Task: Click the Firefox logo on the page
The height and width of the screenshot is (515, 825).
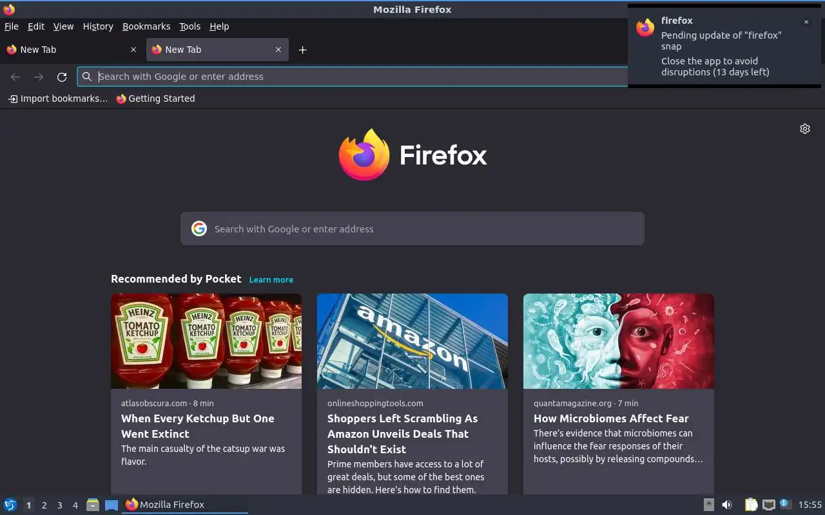Action: click(x=412, y=154)
